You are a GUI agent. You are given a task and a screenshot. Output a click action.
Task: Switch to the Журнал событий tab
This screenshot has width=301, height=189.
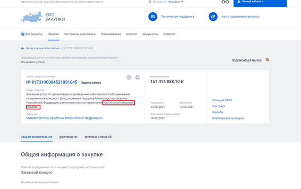tap(98, 137)
